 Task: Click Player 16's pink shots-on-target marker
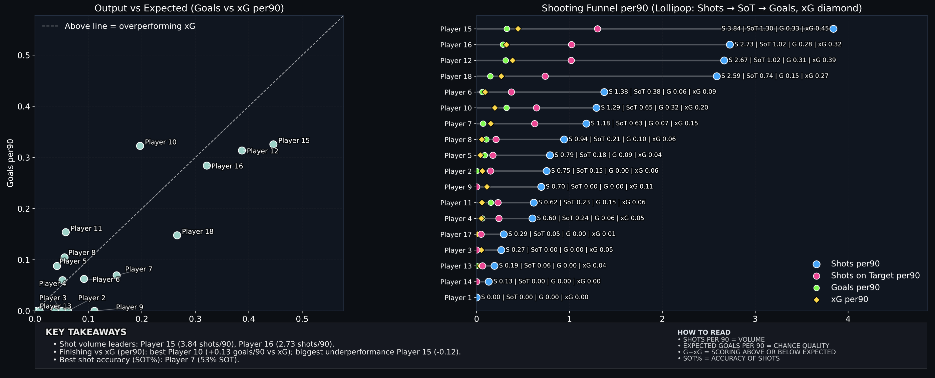pyautogui.click(x=571, y=45)
